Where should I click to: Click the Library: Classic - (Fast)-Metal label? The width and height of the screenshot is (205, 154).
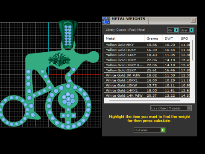(125, 30)
